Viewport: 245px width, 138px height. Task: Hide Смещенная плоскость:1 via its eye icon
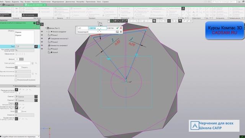pyautogui.click(x=42, y=38)
